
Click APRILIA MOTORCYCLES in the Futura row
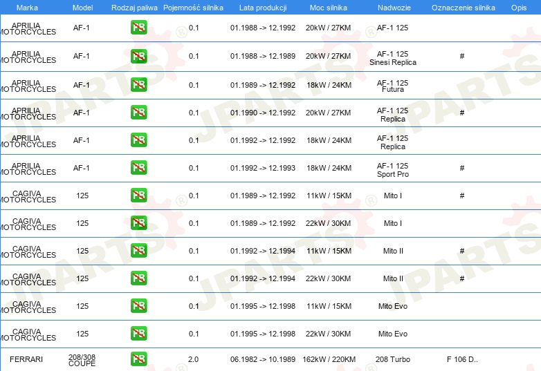click(x=28, y=86)
